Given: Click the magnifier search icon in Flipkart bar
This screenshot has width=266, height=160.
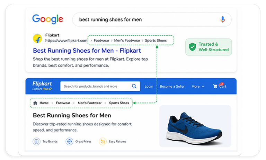Looking at the screenshot, I should (x=134, y=86).
